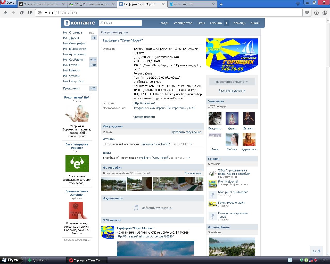Open the визы discussion topic

click(x=107, y=153)
